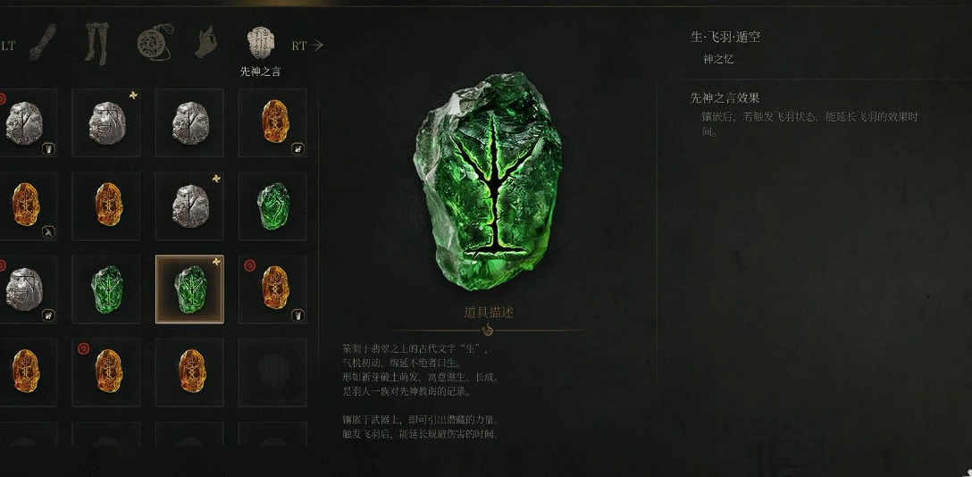972x477 pixels.
Task: Click the empty rune slot in fourth row
Action: 272,372
